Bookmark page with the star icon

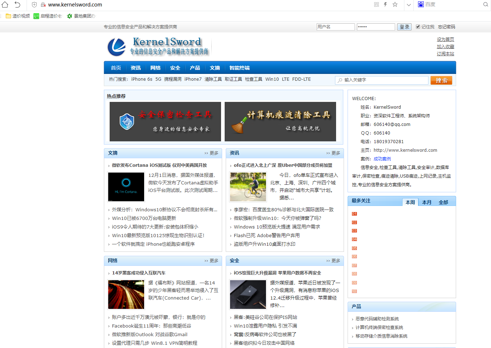pos(395,5)
